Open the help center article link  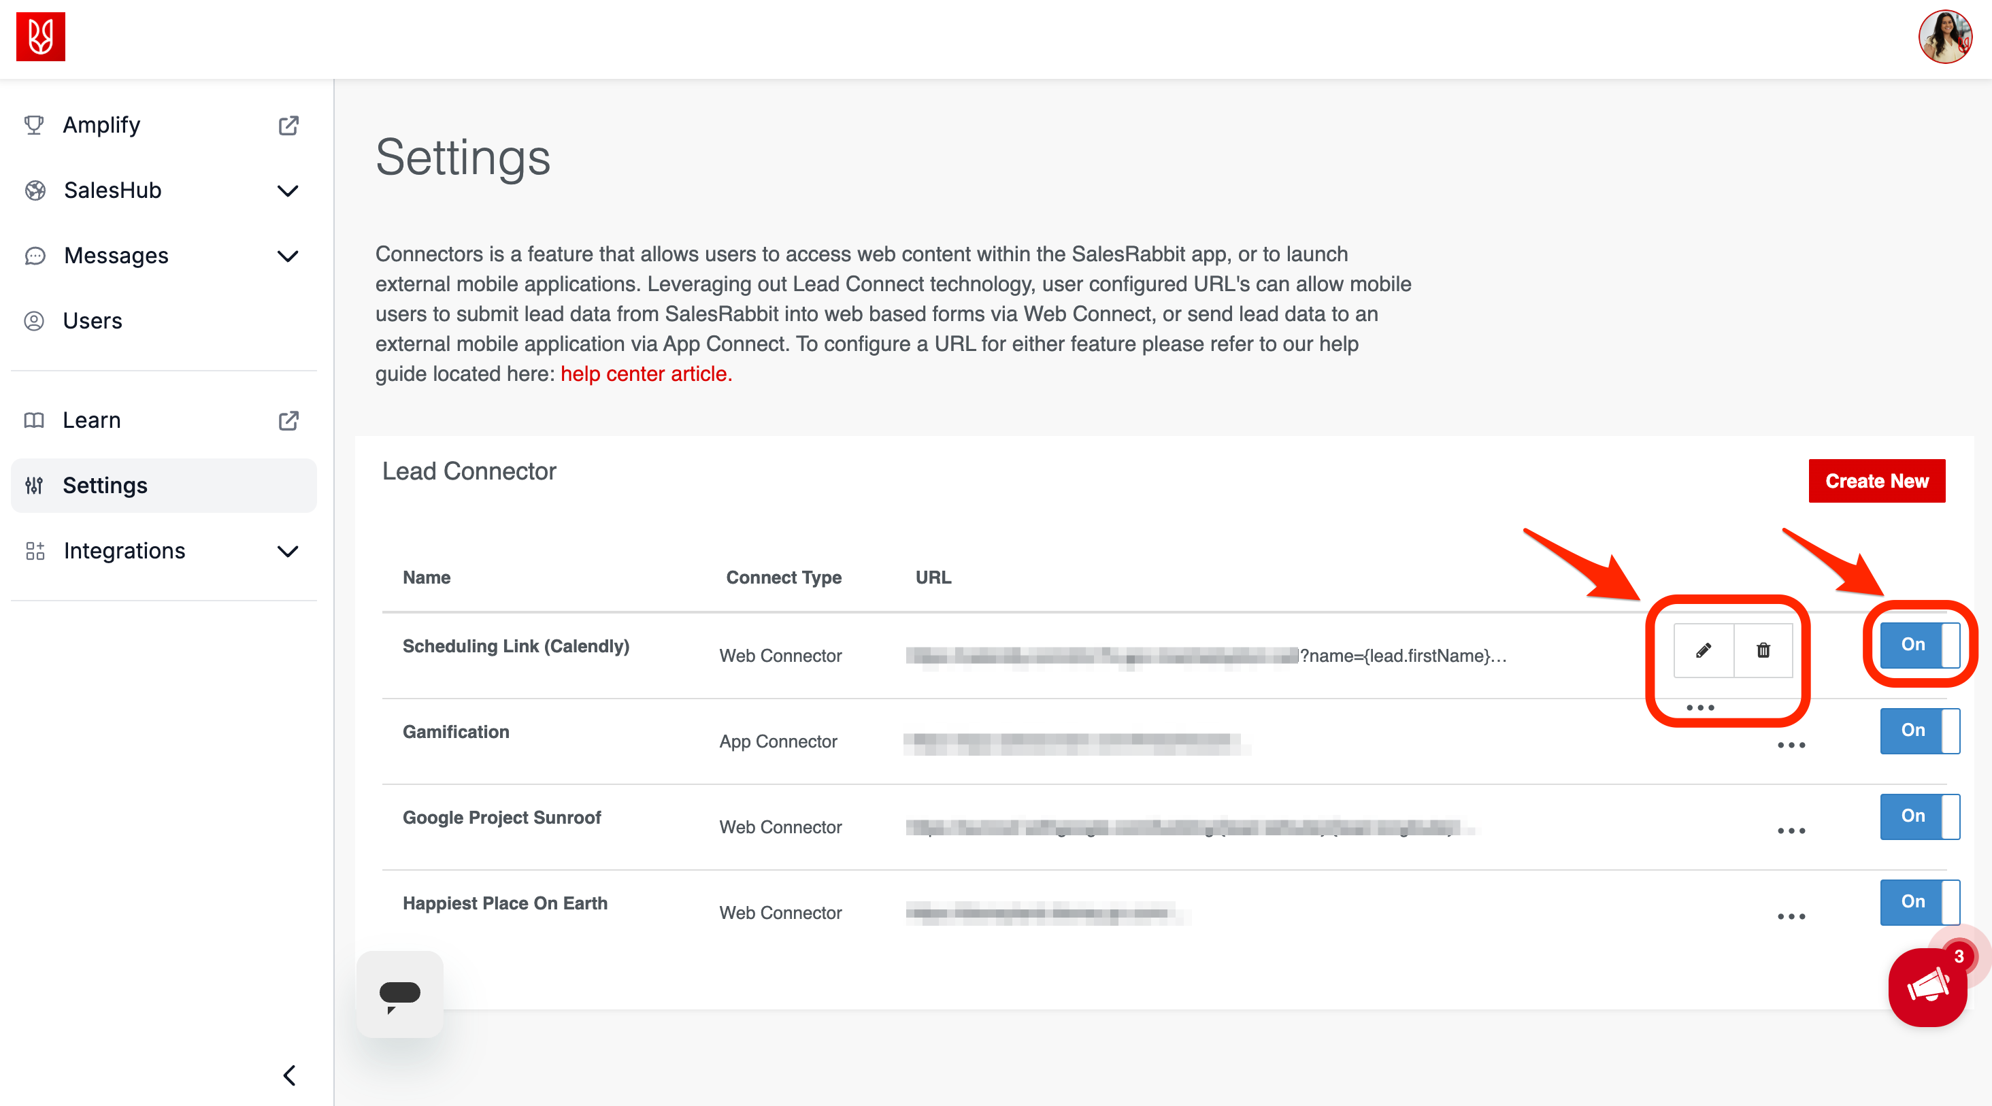pos(646,374)
